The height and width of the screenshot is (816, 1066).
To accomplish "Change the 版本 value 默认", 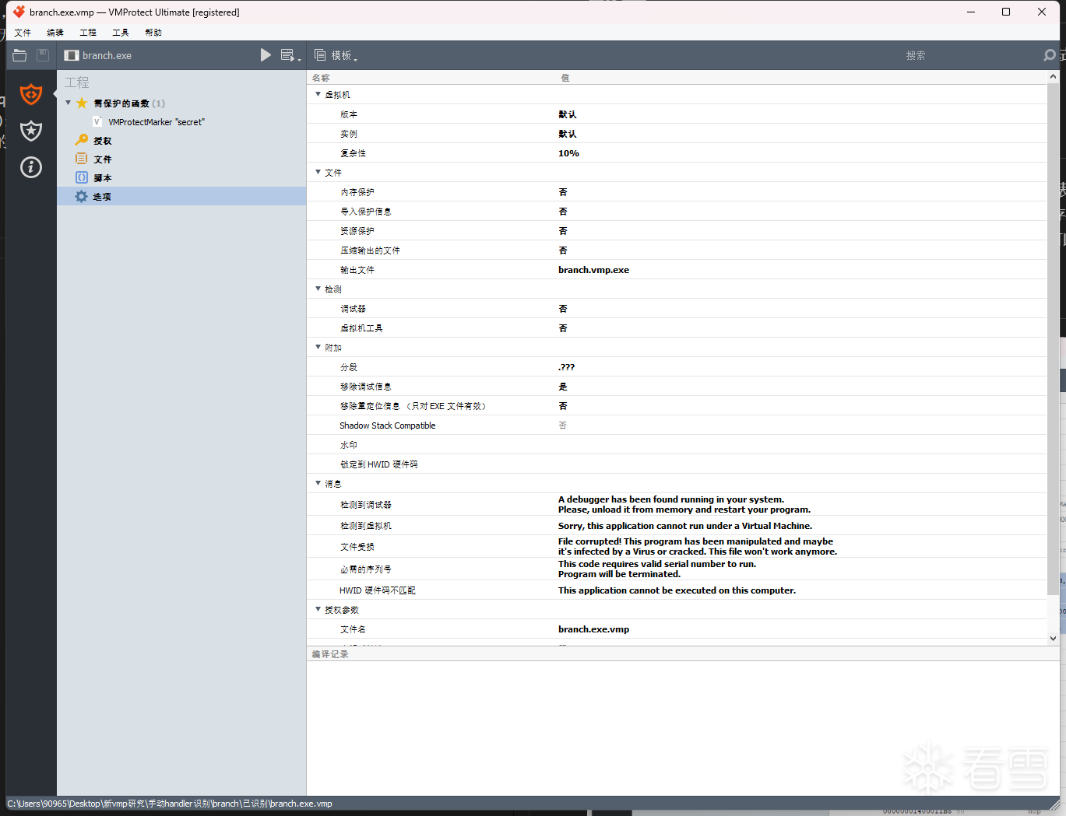I will point(568,114).
